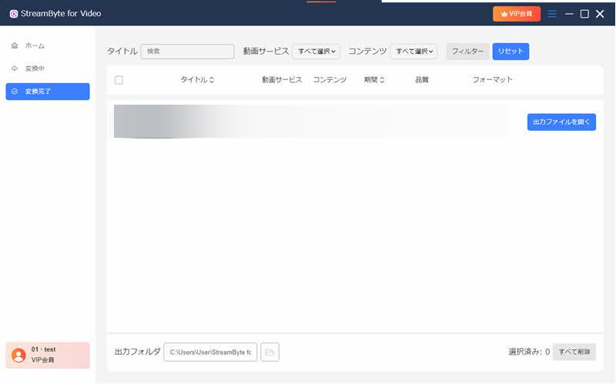Viewport: 616px width, 384px height.
Task: Click the 出力ファイルを開く button
Action: coord(561,122)
